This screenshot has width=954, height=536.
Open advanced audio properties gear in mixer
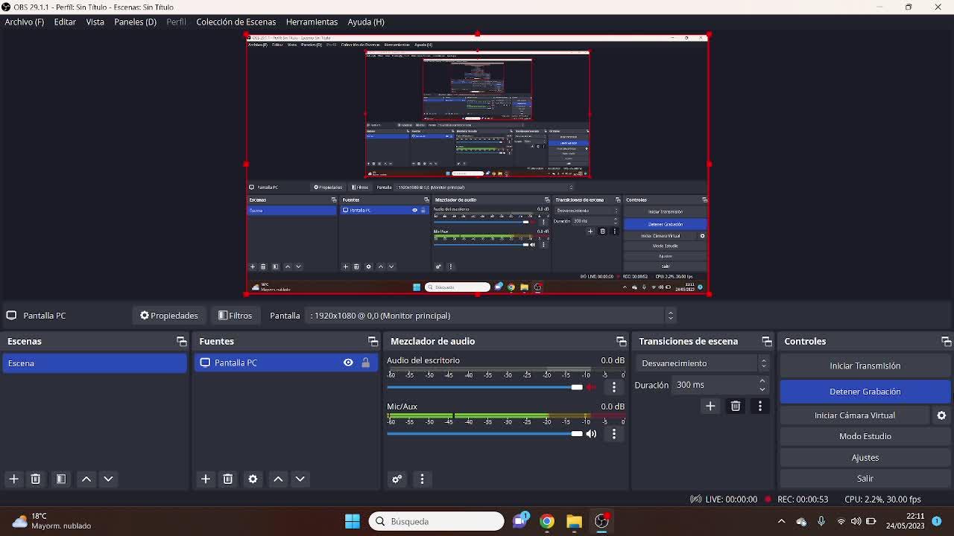pyautogui.click(x=397, y=479)
